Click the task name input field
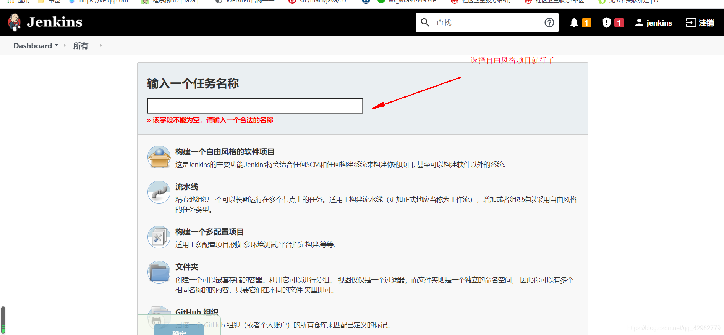724x335 pixels. pos(255,106)
